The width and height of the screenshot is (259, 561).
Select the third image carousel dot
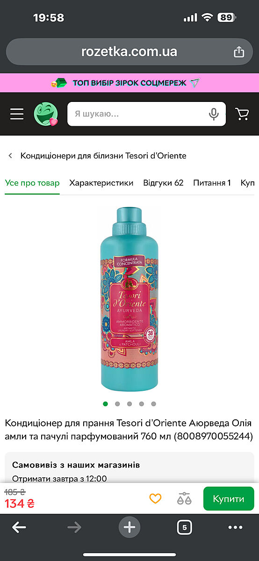[x=129, y=404]
